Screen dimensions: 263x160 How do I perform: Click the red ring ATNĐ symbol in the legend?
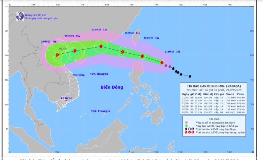[189, 132]
